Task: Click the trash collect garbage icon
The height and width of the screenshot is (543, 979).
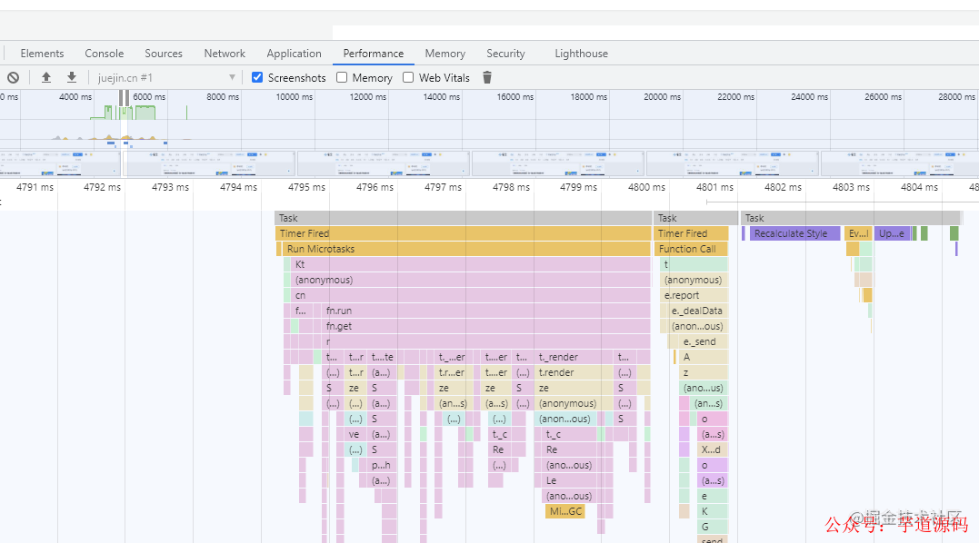Action: point(487,77)
